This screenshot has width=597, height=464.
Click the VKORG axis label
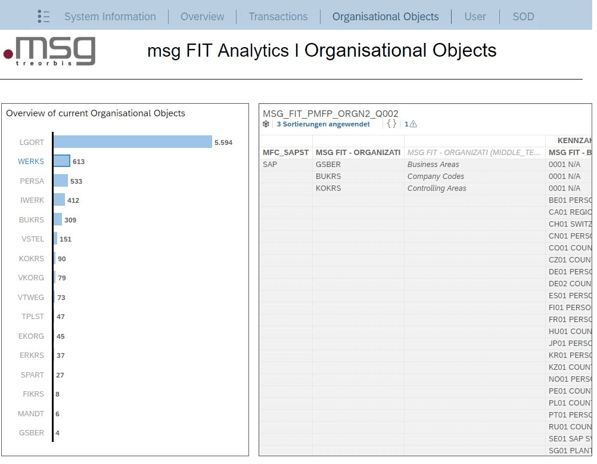click(31, 277)
